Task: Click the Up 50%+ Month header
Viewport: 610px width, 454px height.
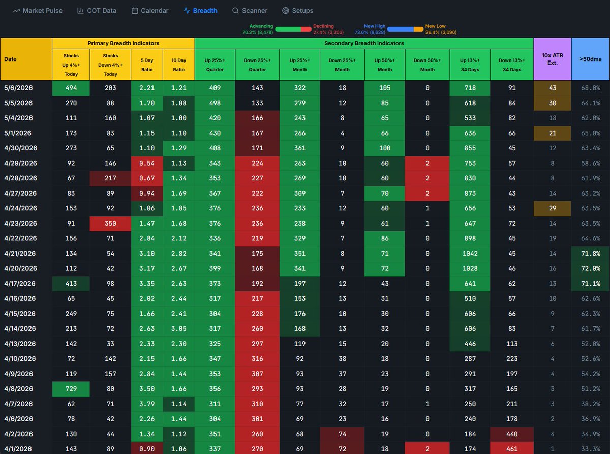Action: point(385,65)
